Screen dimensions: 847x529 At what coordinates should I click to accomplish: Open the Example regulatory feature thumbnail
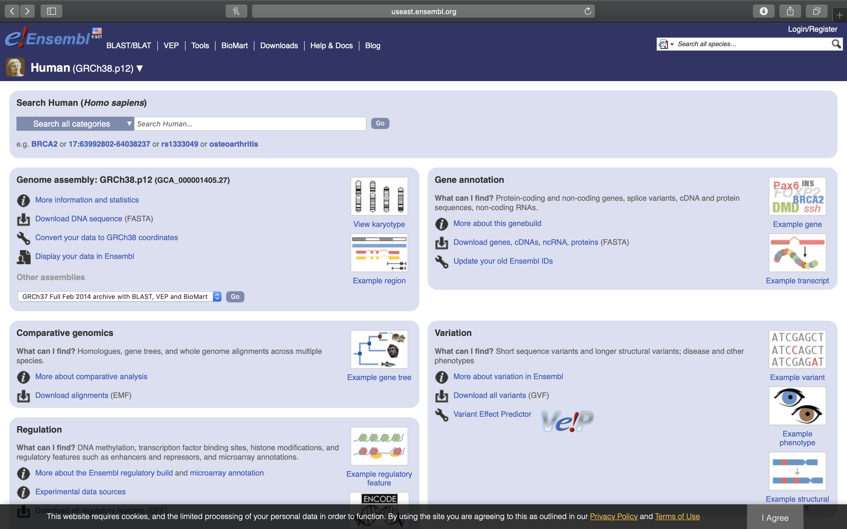[x=379, y=446]
